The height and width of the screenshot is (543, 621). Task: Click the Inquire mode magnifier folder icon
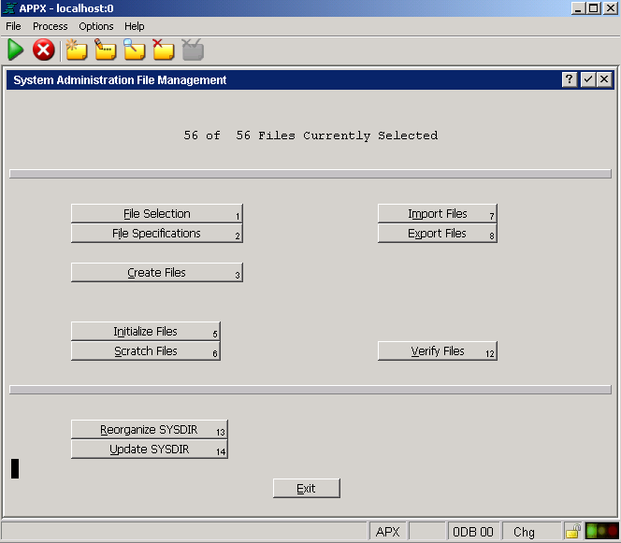coord(134,50)
